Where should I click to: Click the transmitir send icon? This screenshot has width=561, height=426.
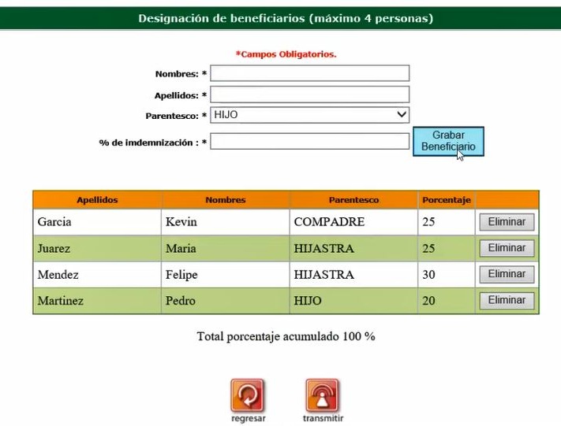(x=322, y=395)
